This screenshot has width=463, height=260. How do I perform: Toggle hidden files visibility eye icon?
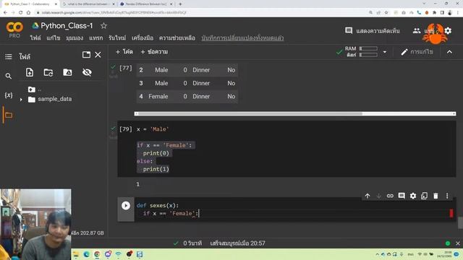(x=87, y=72)
